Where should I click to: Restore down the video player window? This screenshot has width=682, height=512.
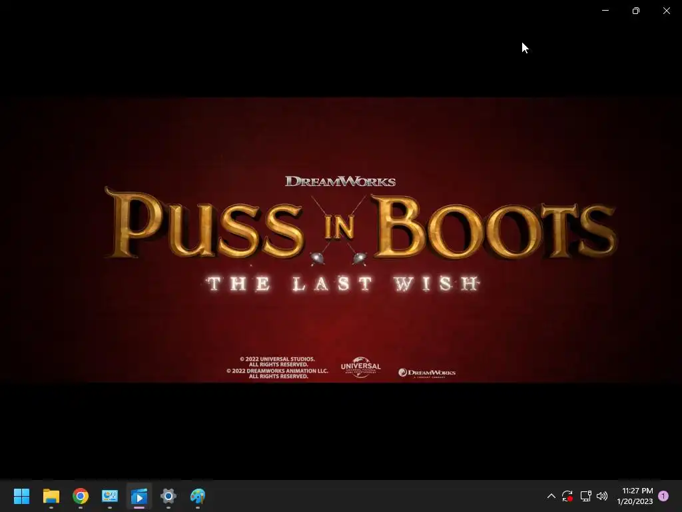(636, 11)
